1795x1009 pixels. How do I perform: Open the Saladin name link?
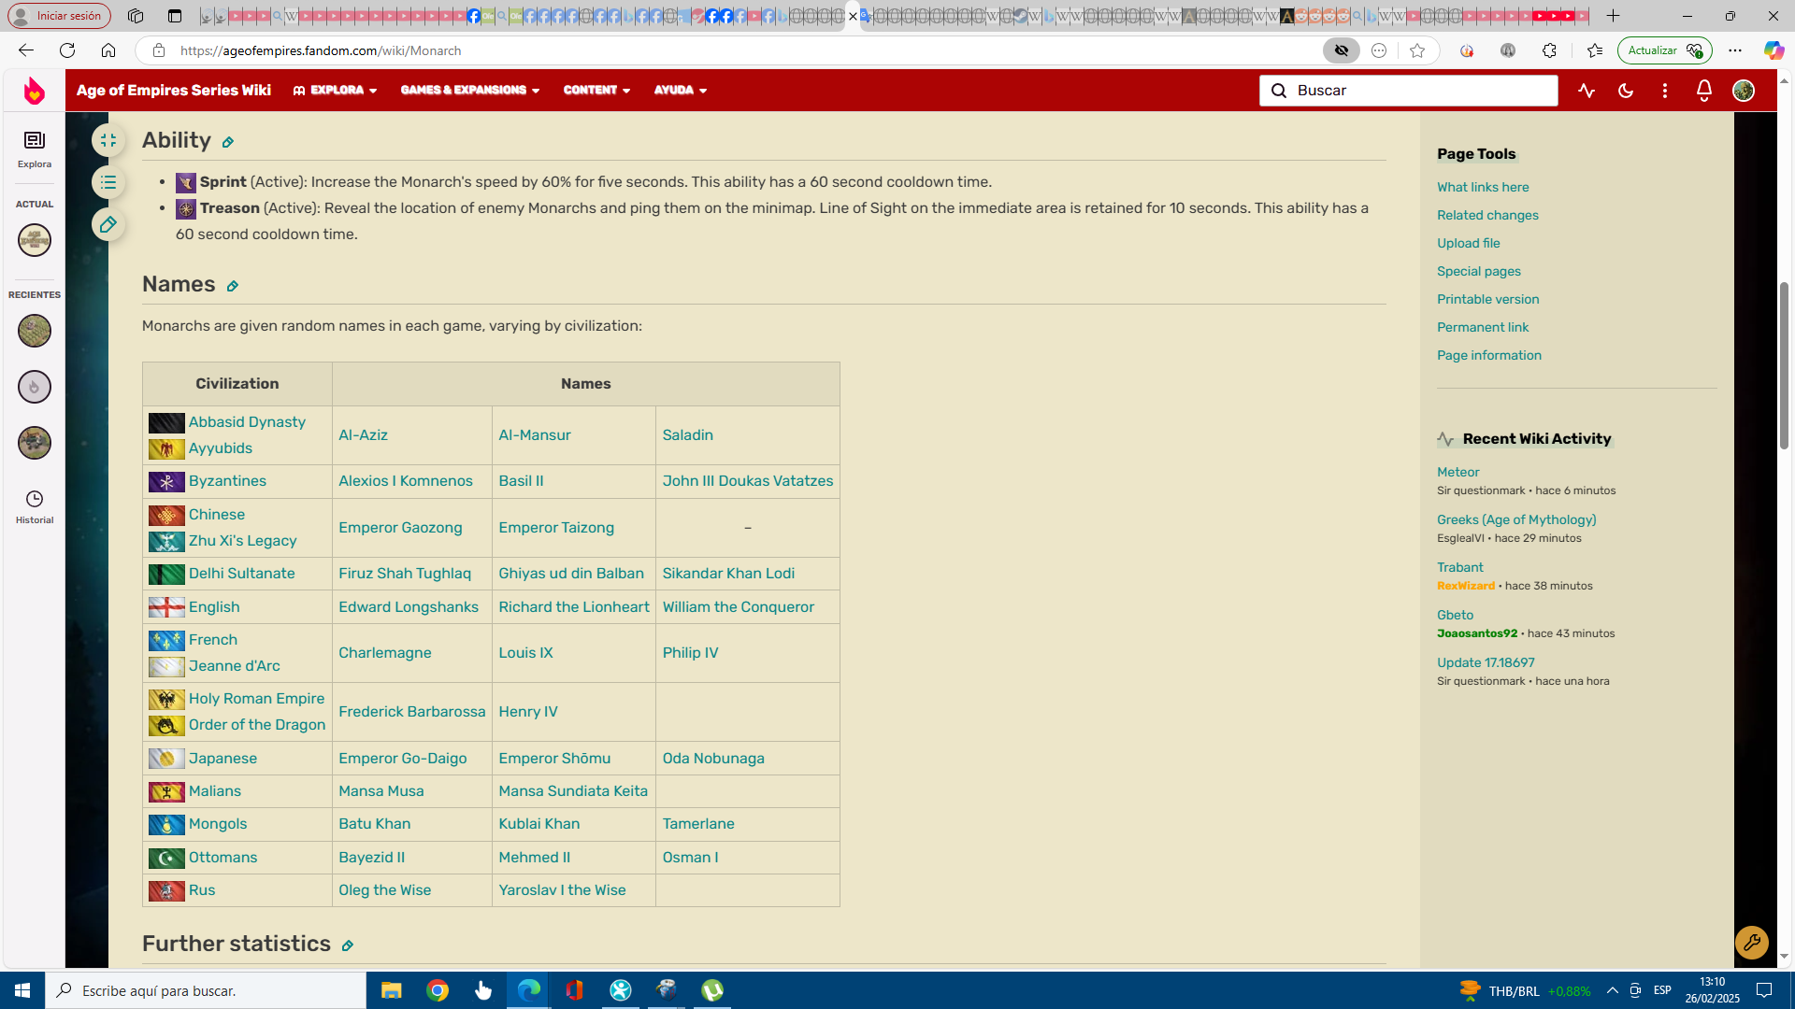pos(688,435)
